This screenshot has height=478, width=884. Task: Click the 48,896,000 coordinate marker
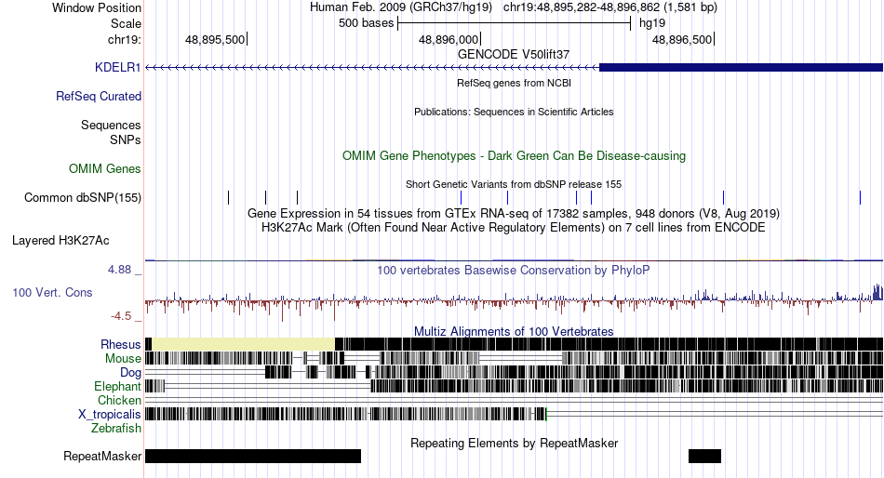[x=449, y=39]
